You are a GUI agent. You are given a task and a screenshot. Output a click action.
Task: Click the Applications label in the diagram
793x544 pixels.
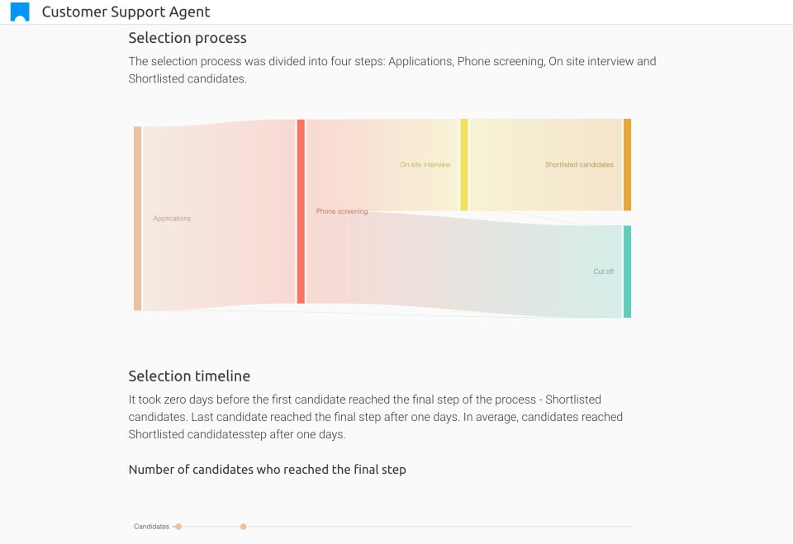(172, 219)
